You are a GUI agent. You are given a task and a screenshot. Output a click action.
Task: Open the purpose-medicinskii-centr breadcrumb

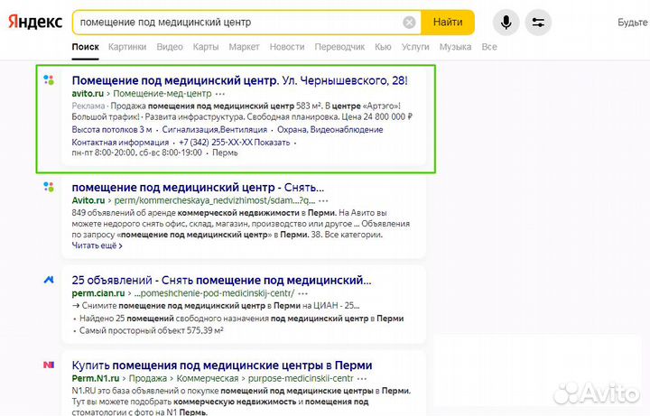(x=301, y=378)
